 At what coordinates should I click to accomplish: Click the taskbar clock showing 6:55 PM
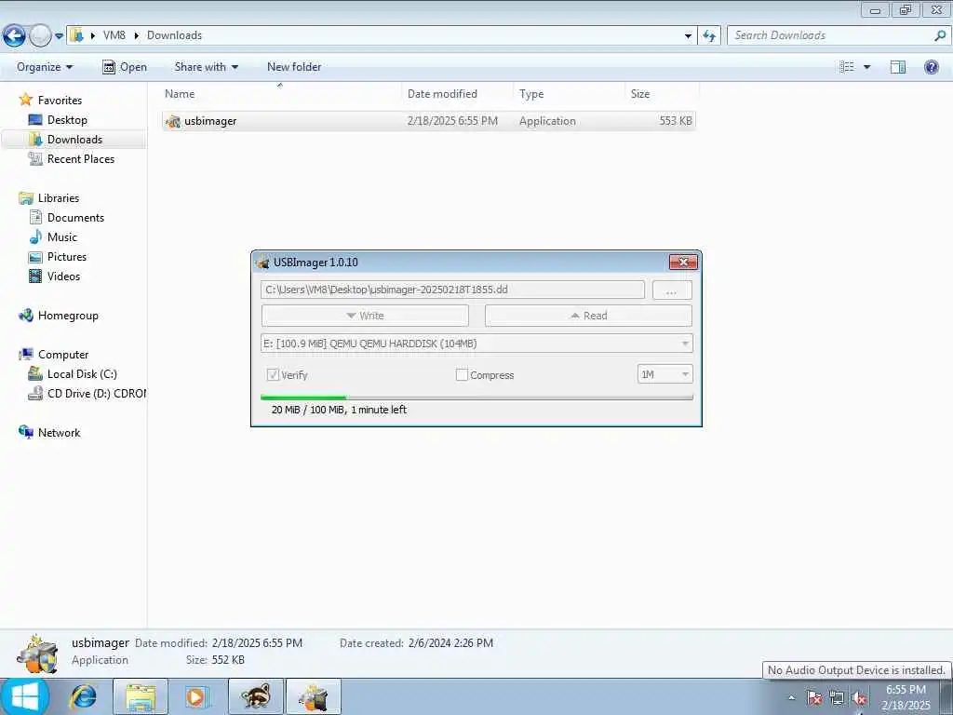coord(906,696)
